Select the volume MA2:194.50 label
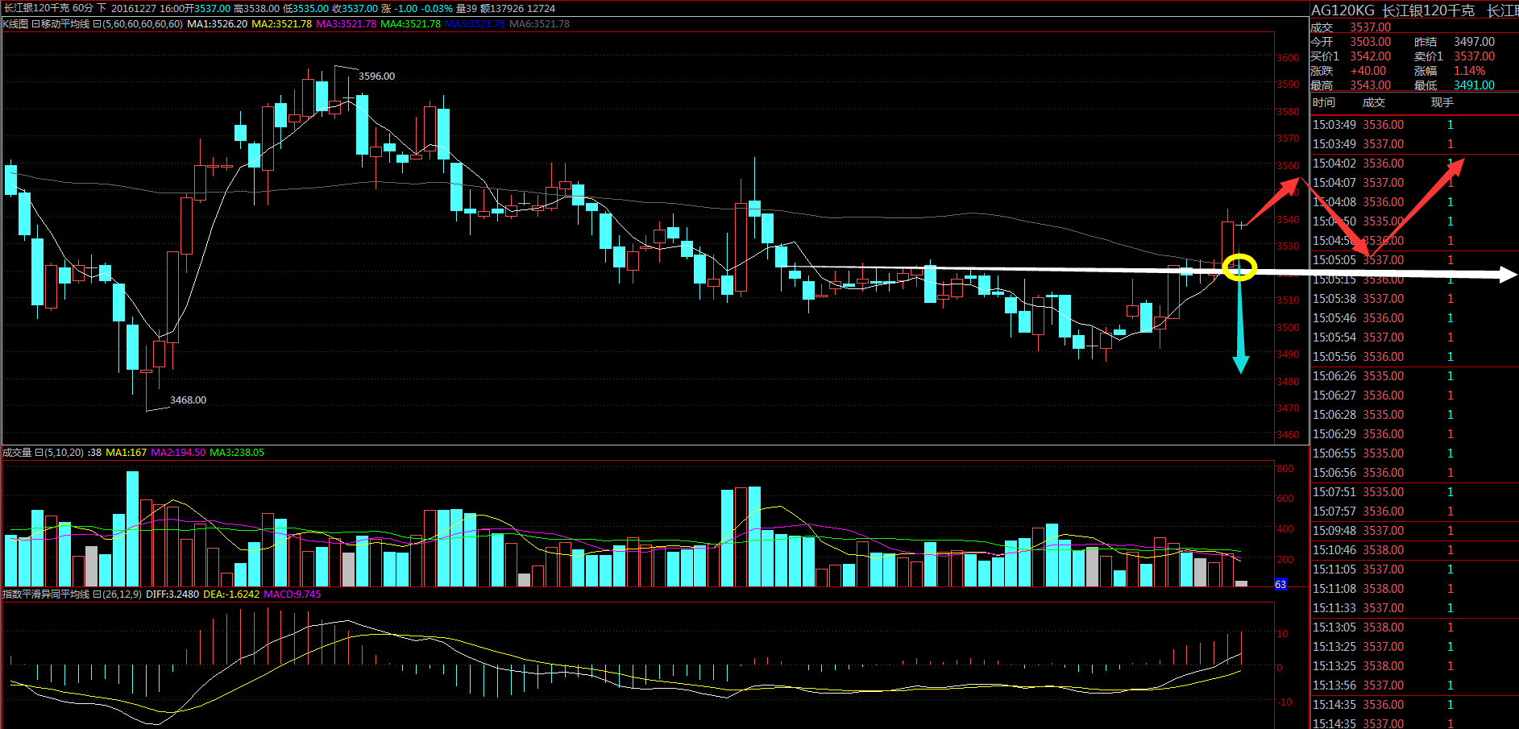1519x729 pixels. [x=178, y=453]
